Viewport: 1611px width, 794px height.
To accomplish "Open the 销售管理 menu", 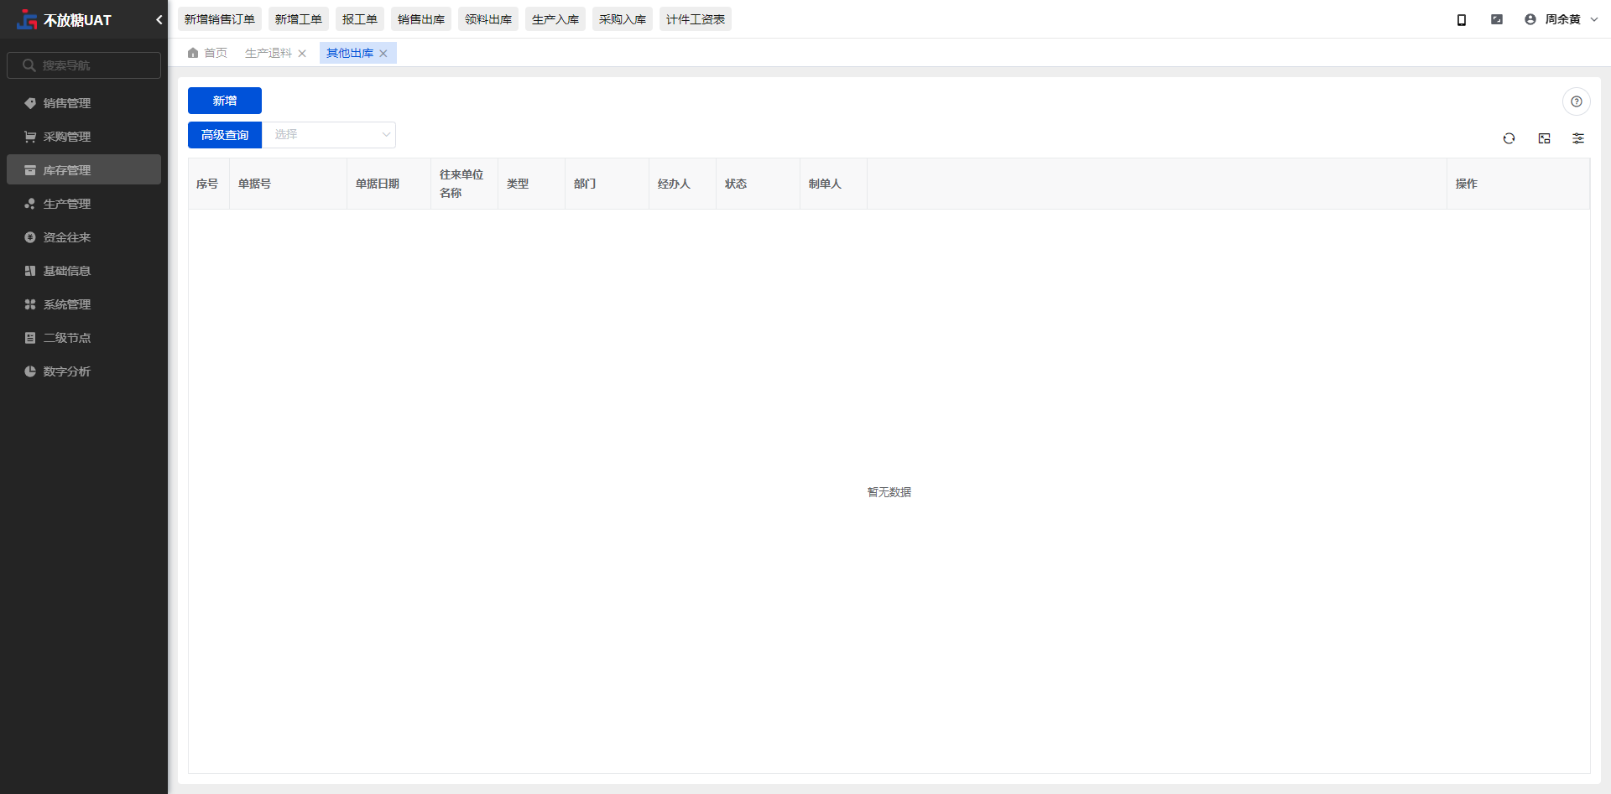I will [x=84, y=103].
